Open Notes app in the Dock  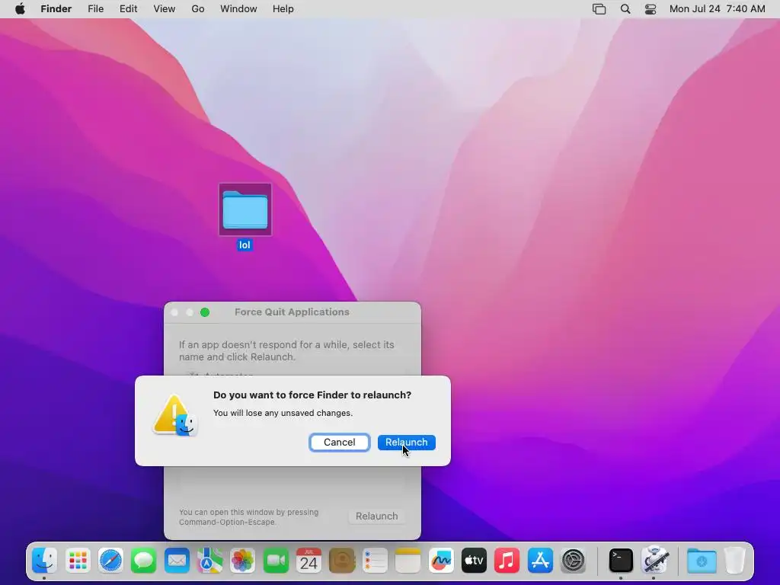click(408, 560)
